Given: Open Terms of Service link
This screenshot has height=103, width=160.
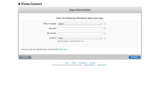Looking at the screenshot, I should coord(89,65).
